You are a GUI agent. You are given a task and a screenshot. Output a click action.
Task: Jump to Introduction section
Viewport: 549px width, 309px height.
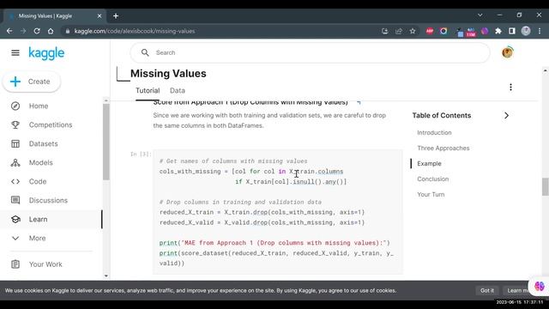(x=434, y=133)
